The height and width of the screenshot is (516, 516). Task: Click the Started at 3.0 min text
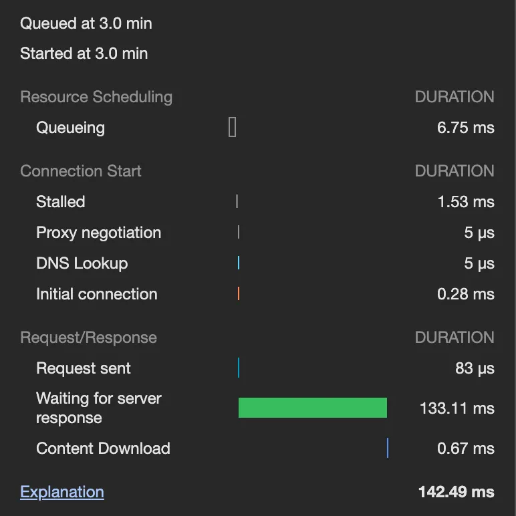84,53
